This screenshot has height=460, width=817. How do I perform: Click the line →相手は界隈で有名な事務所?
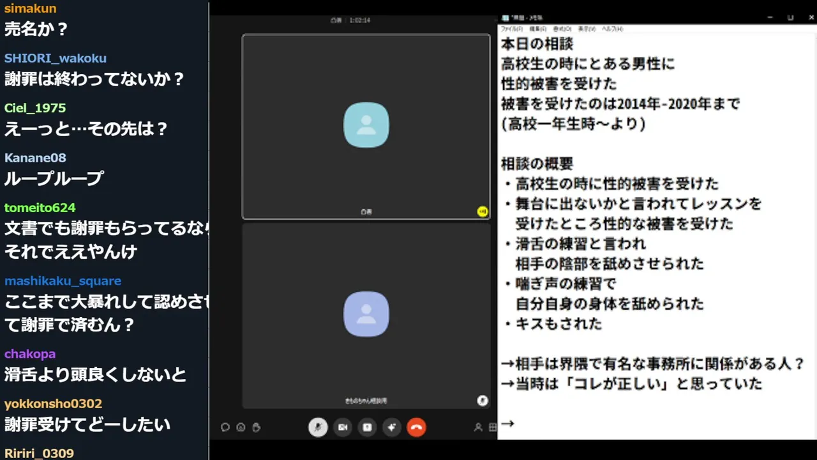[x=653, y=364]
